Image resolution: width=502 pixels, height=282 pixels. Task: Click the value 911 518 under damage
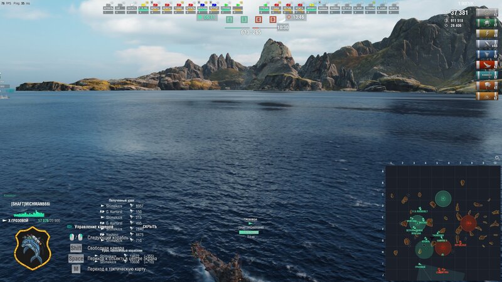point(457,21)
